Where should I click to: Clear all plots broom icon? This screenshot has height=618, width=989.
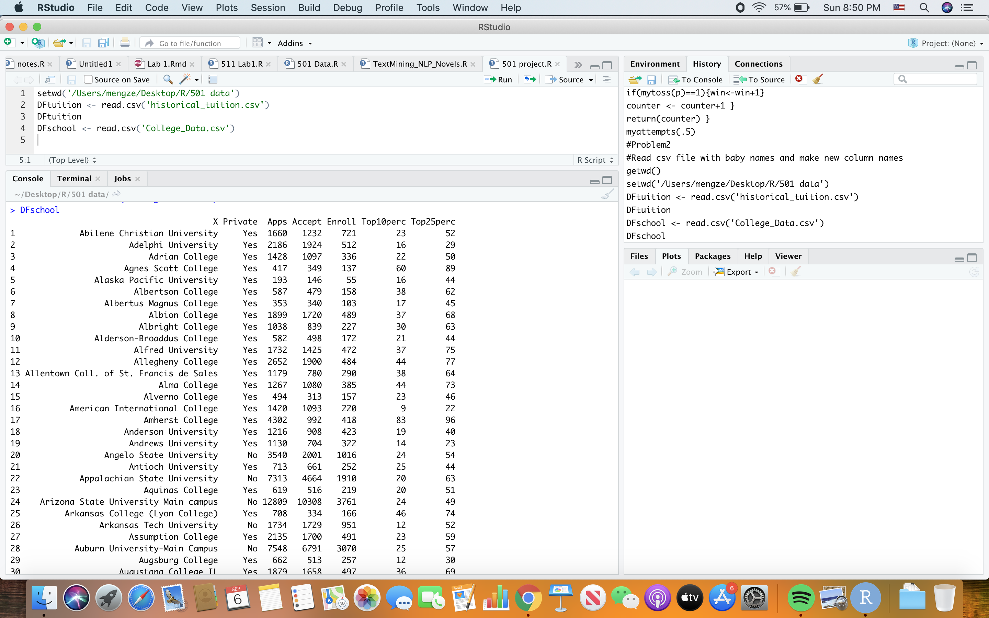click(x=796, y=271)
